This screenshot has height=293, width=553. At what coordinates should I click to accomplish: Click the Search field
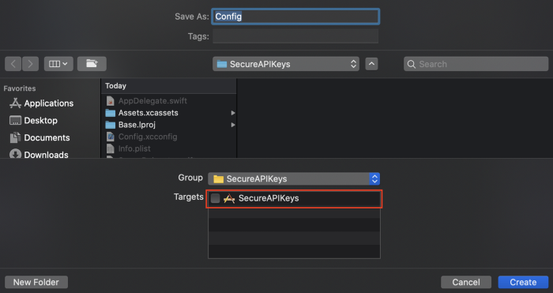(476, 64)
